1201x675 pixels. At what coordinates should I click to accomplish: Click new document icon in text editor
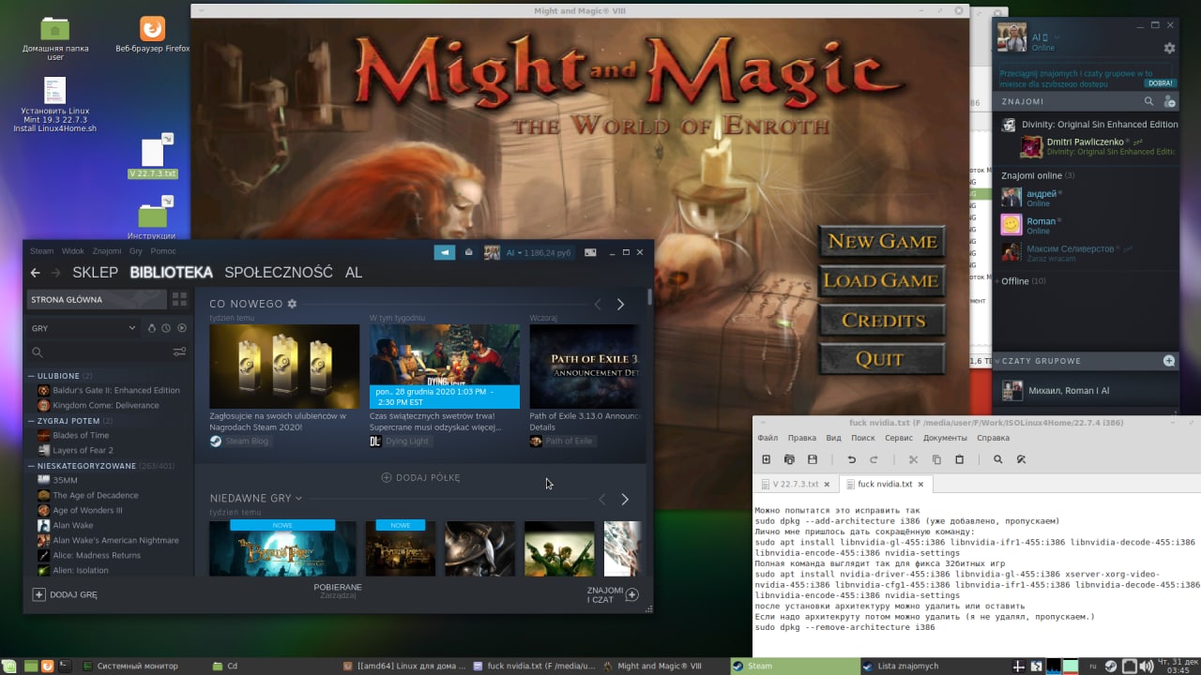click(x=766, y=459)
